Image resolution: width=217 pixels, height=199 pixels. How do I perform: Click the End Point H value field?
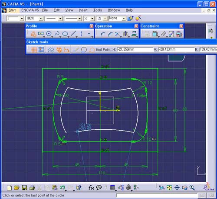[135, 50]
